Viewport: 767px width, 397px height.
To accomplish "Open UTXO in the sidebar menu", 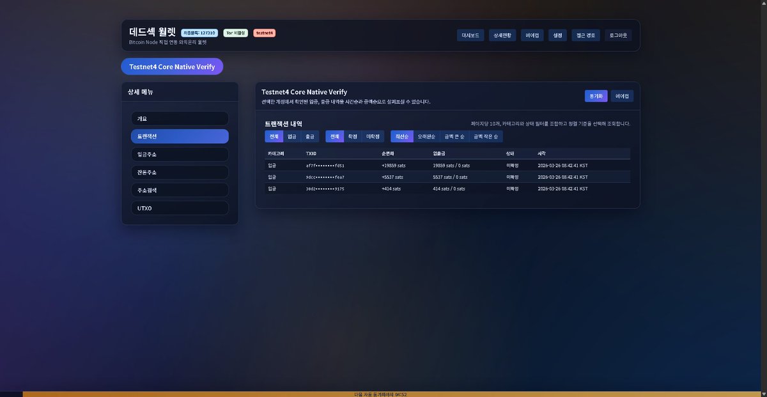I will [180, 208].
